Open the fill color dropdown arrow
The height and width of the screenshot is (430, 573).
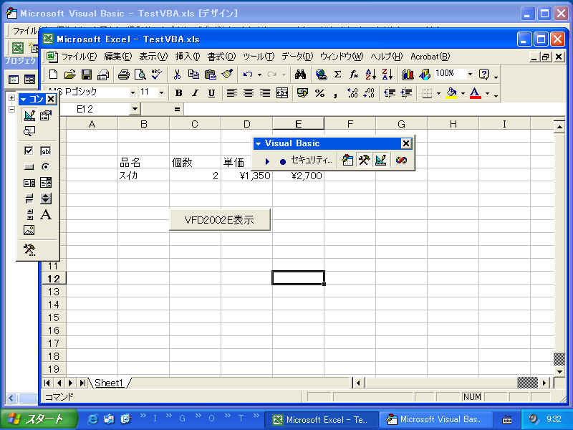coord(463,93)
